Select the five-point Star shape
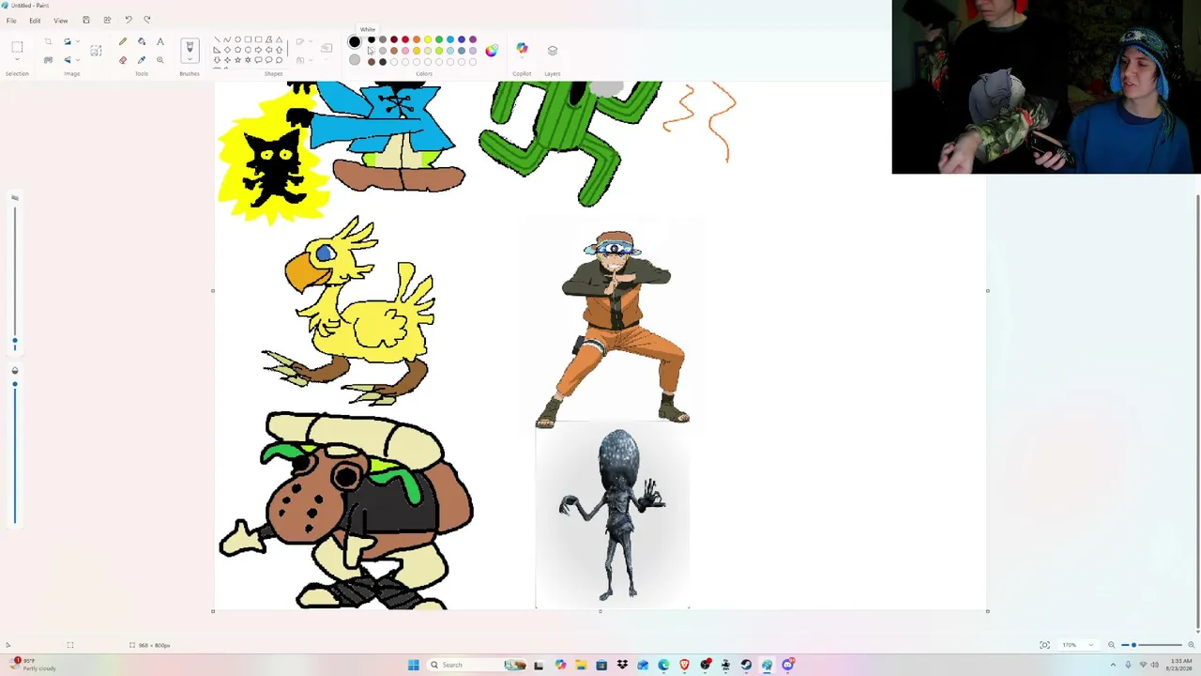Viewport: 1201px width, 676px height. pyautogui.click(x=237, y=60)
